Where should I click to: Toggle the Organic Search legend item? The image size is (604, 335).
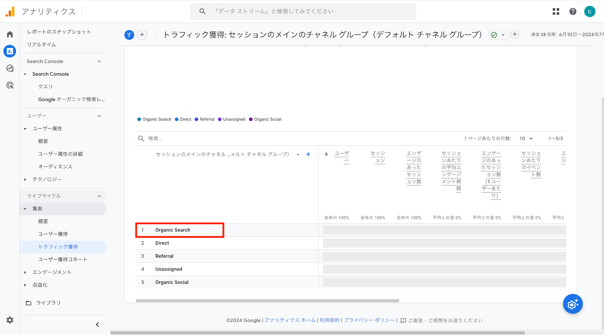[x=154, y=119]
